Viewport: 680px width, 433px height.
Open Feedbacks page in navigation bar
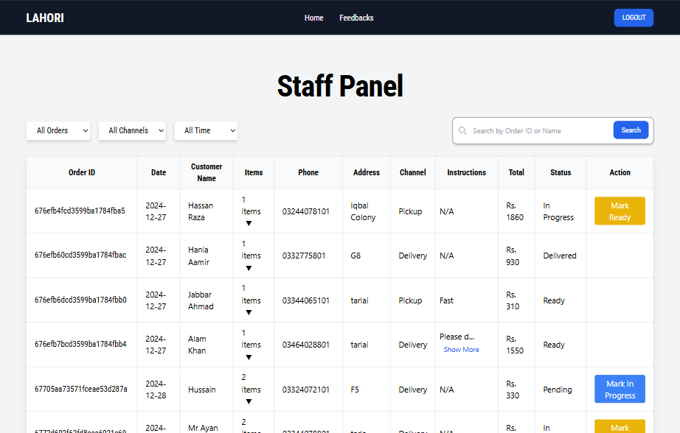click(x=356, y=18)
